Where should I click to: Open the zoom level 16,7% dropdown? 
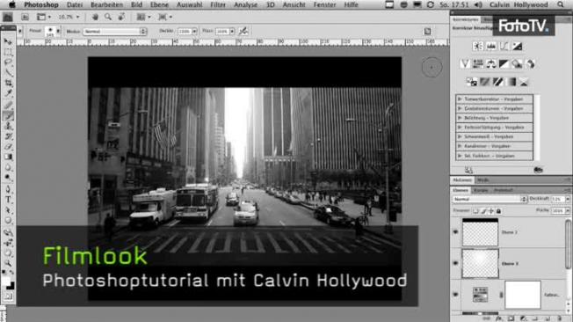pos(77,17)
